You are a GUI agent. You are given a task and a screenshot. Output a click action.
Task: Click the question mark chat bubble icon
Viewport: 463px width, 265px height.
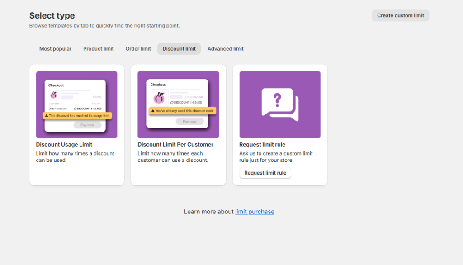280,104
